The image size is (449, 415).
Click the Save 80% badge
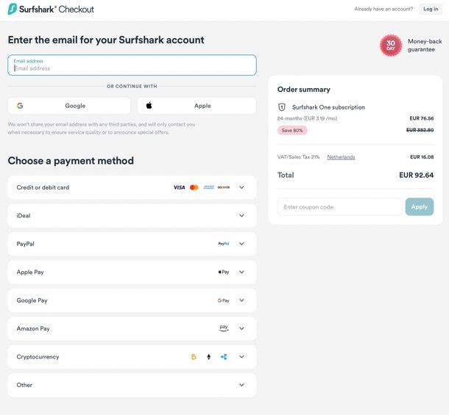[x=292, y=130]
